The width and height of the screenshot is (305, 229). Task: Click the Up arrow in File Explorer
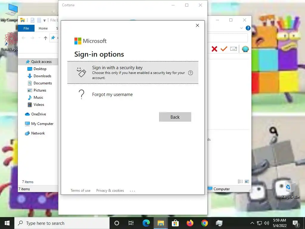tap(46, 38)
